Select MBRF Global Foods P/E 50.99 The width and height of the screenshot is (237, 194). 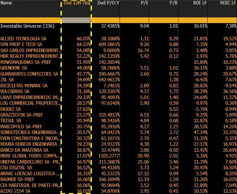click(x=143, y=156)
